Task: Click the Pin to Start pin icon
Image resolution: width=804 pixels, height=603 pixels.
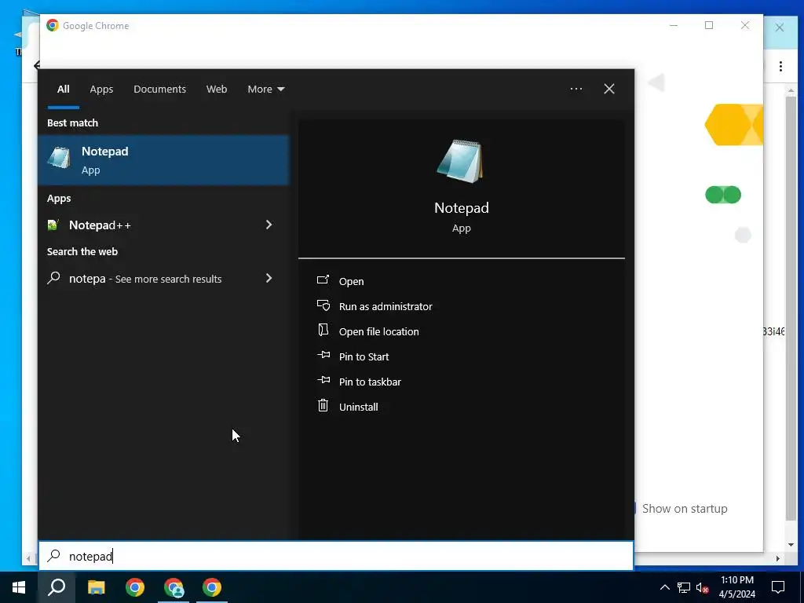Action: click(323, 355)
